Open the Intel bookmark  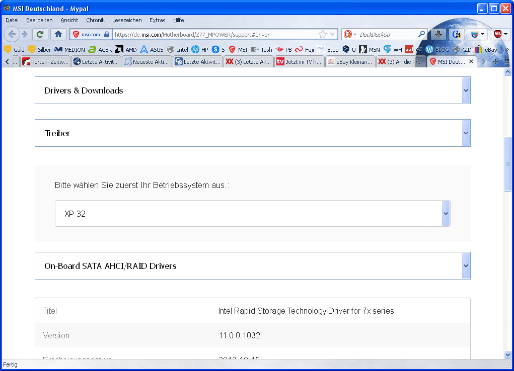coord(178,50)
